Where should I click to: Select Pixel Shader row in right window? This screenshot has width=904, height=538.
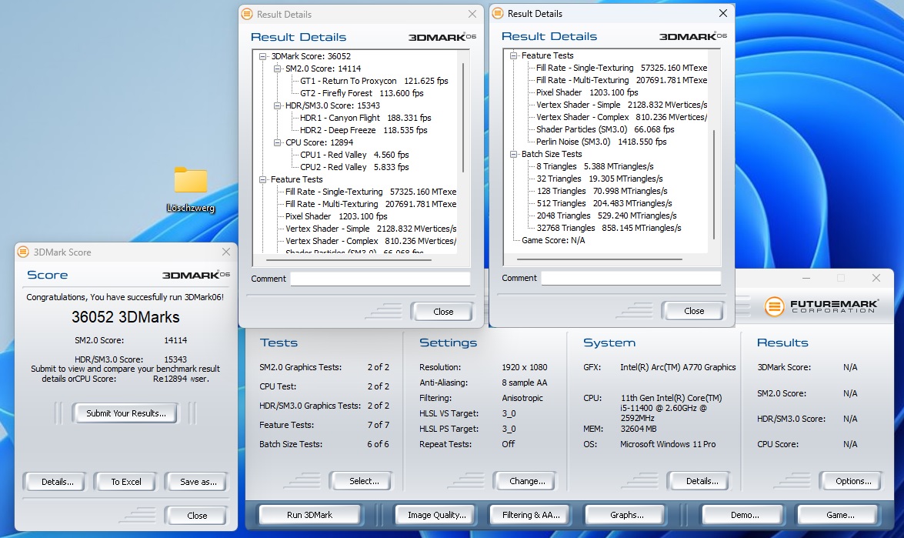tap(587, 92)
